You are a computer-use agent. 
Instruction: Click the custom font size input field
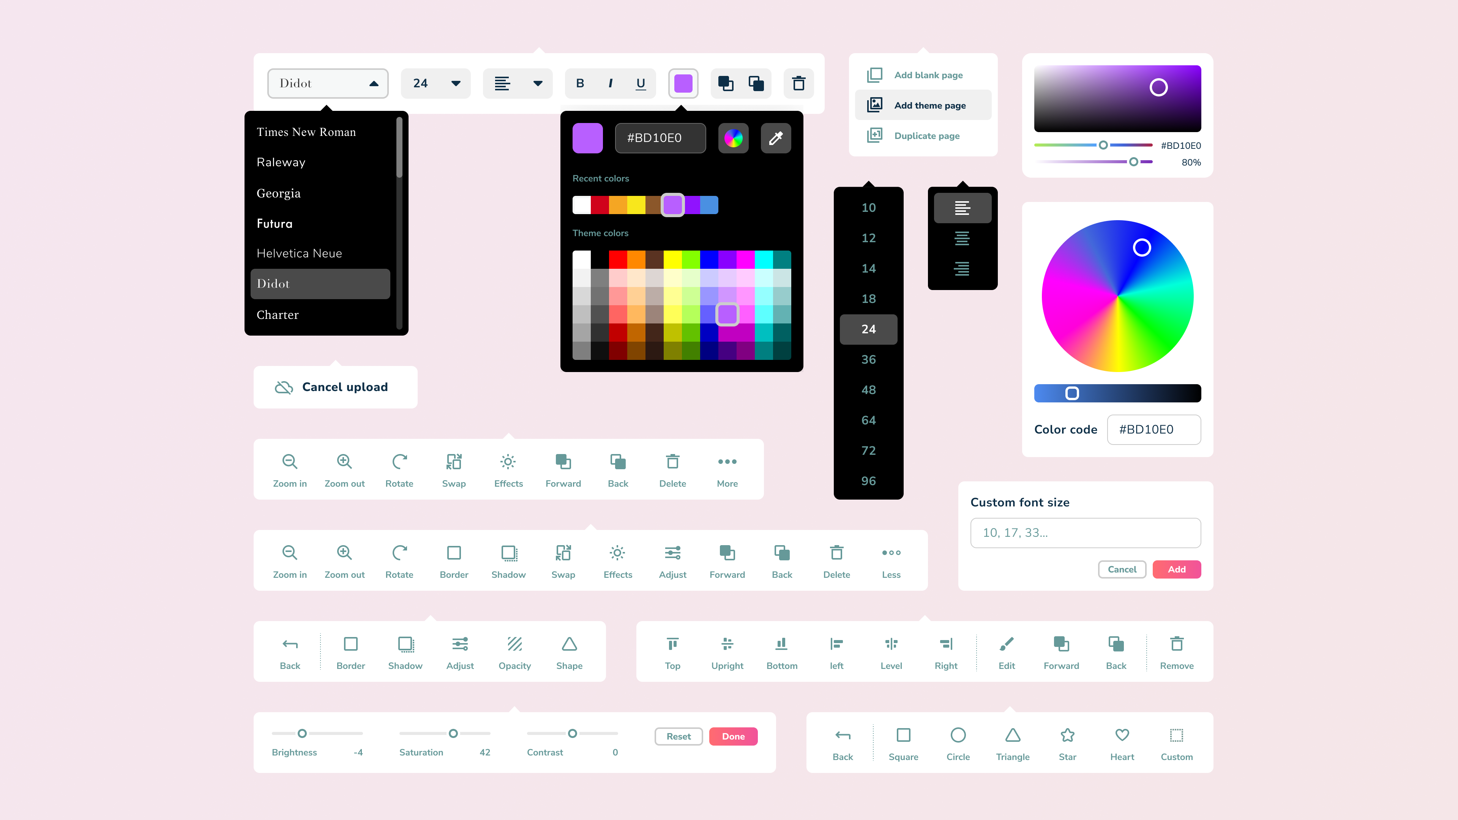coord(1085,533)
